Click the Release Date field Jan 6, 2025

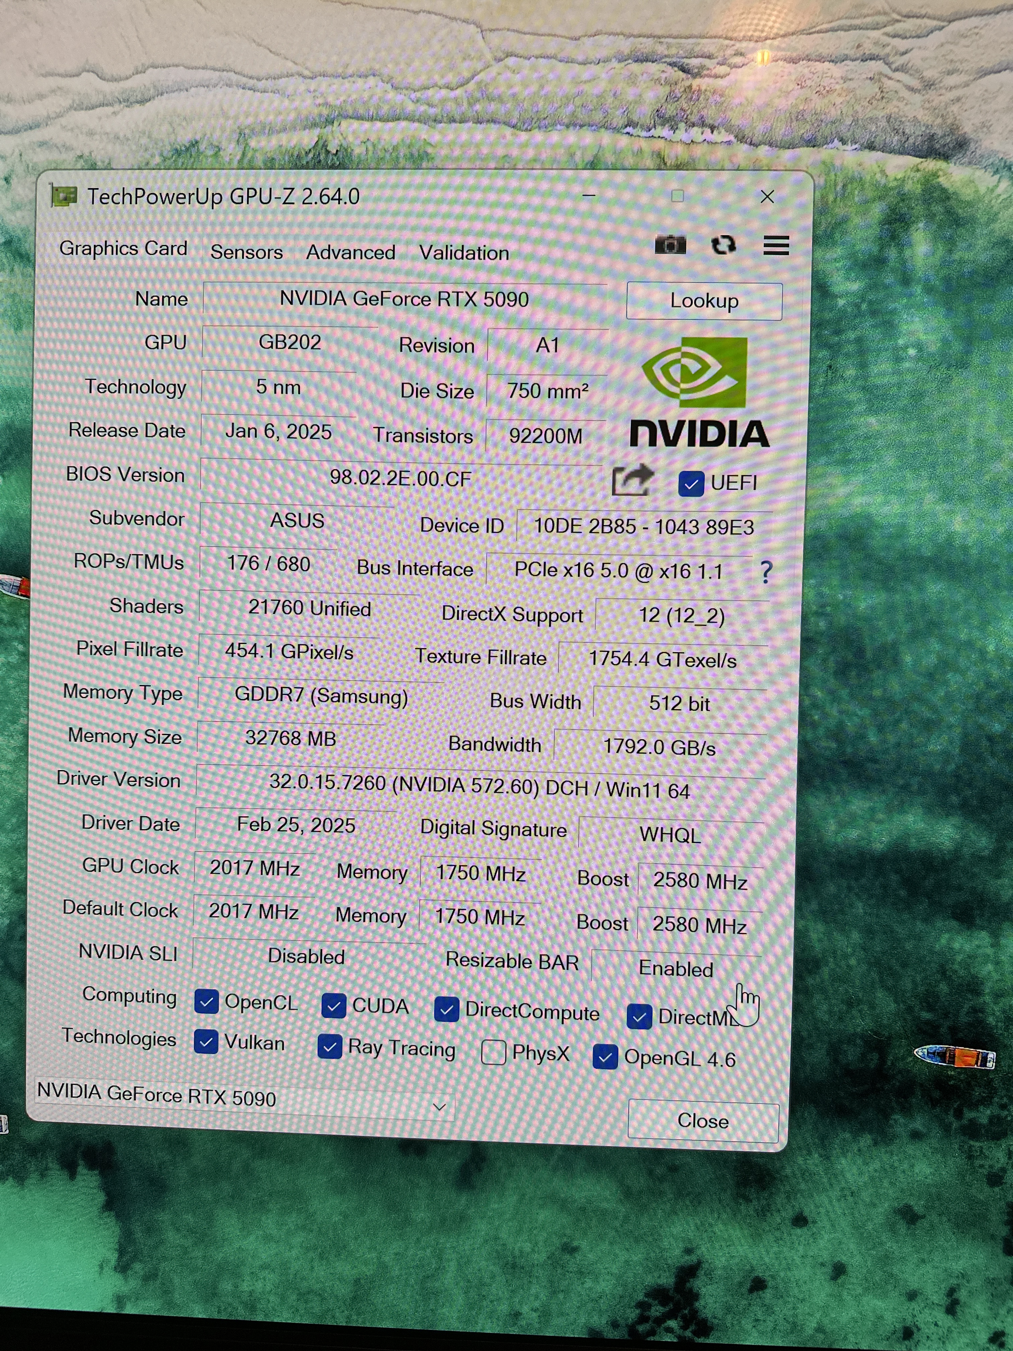(x=278, y=432)
